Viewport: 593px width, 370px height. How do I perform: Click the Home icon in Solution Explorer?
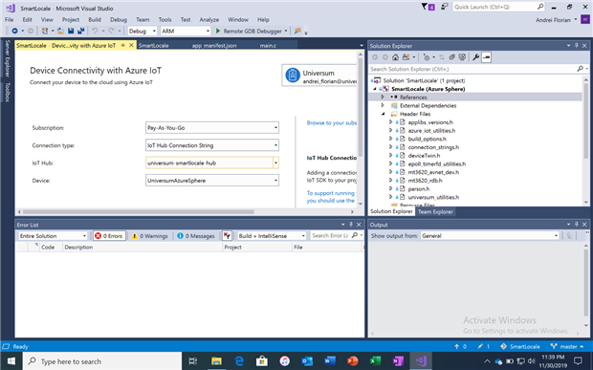pyautogui.click(x=395, y=57)
